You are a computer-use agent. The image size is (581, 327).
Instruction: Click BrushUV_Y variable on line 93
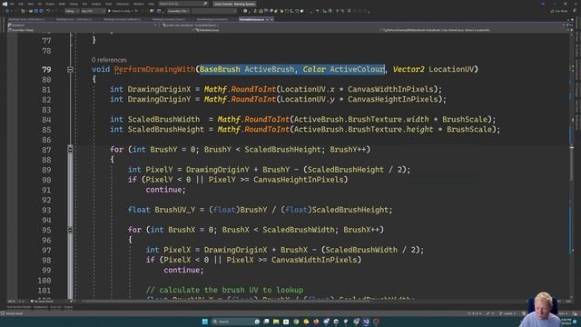(x=174, y=210)
